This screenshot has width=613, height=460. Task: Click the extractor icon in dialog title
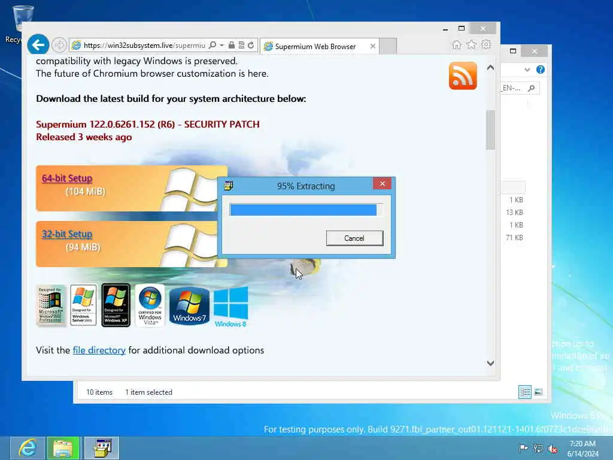coord(229,186)
